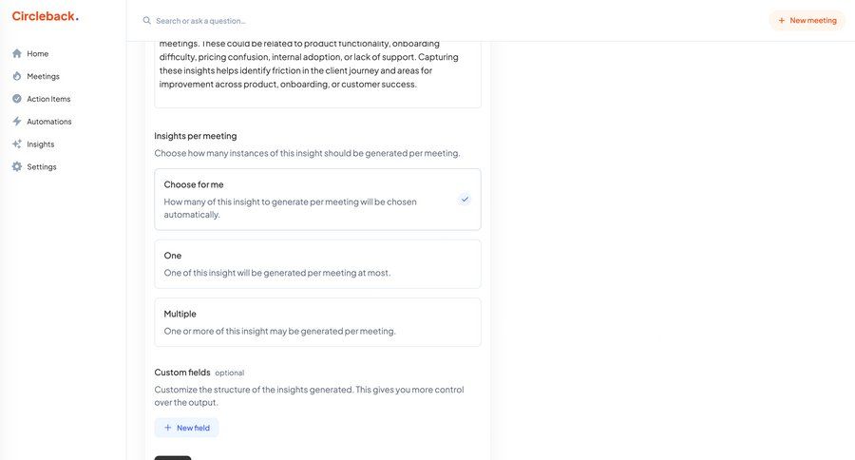The image size is (855, 460).
Task: Start a New meeting
Action: coord(807,20)
